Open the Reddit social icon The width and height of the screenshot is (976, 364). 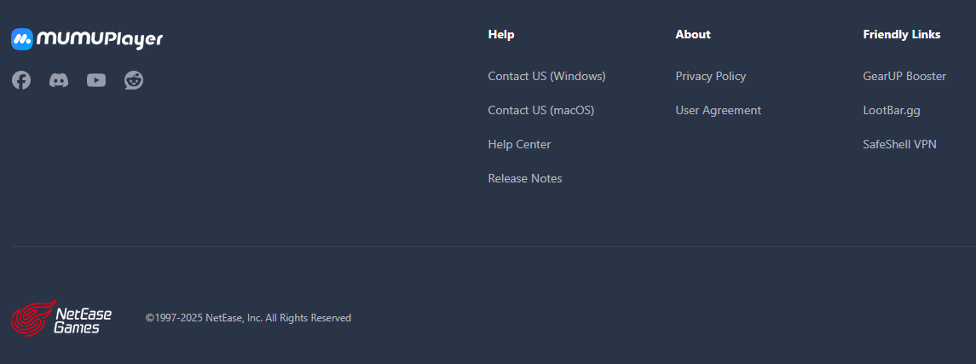tap(134, 79)
